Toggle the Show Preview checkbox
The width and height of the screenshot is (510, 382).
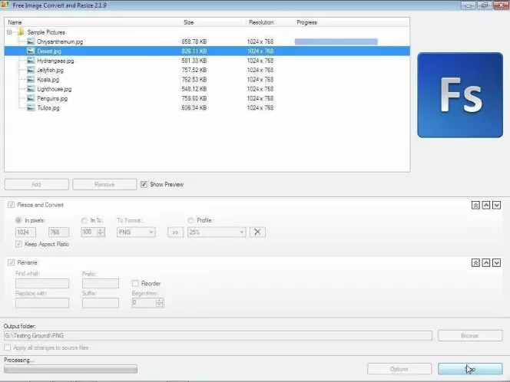(144, 184)
